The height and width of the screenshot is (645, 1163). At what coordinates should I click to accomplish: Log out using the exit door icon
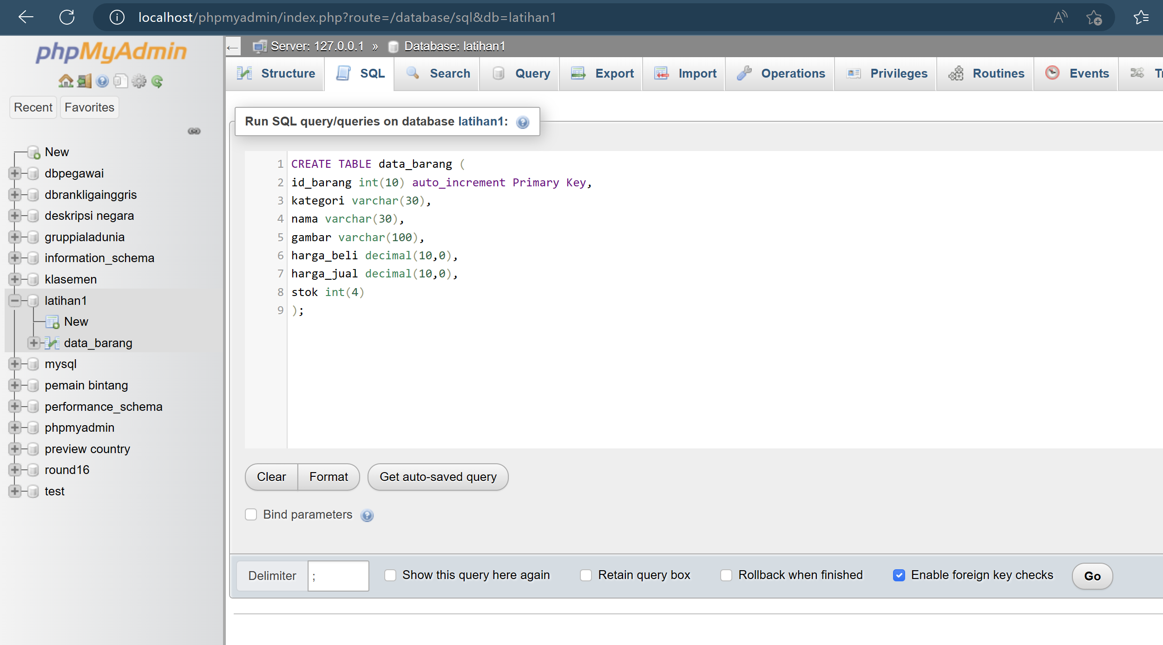84,81
